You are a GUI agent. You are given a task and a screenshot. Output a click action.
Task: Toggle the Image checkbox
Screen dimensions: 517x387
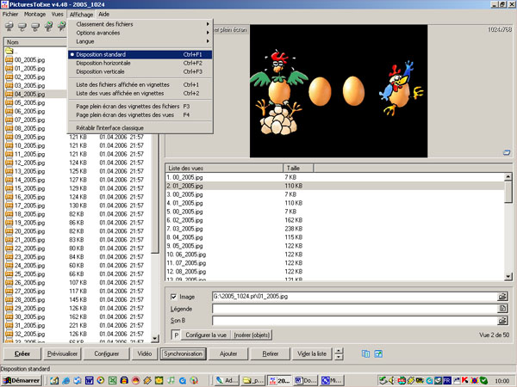[x=174, y=297]
